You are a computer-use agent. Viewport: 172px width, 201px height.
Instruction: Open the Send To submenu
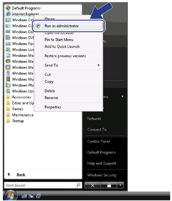click(x=72, y=65)
